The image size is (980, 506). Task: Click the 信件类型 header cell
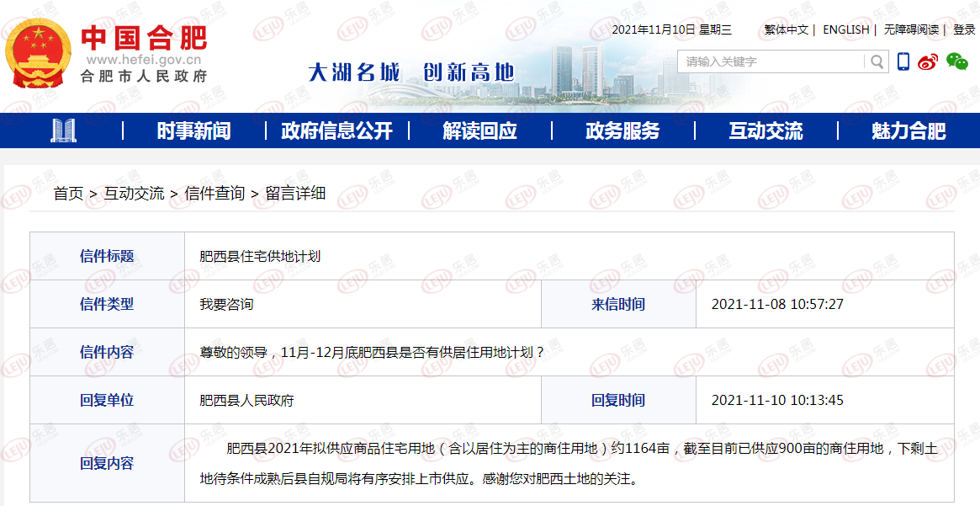(107, 304)
